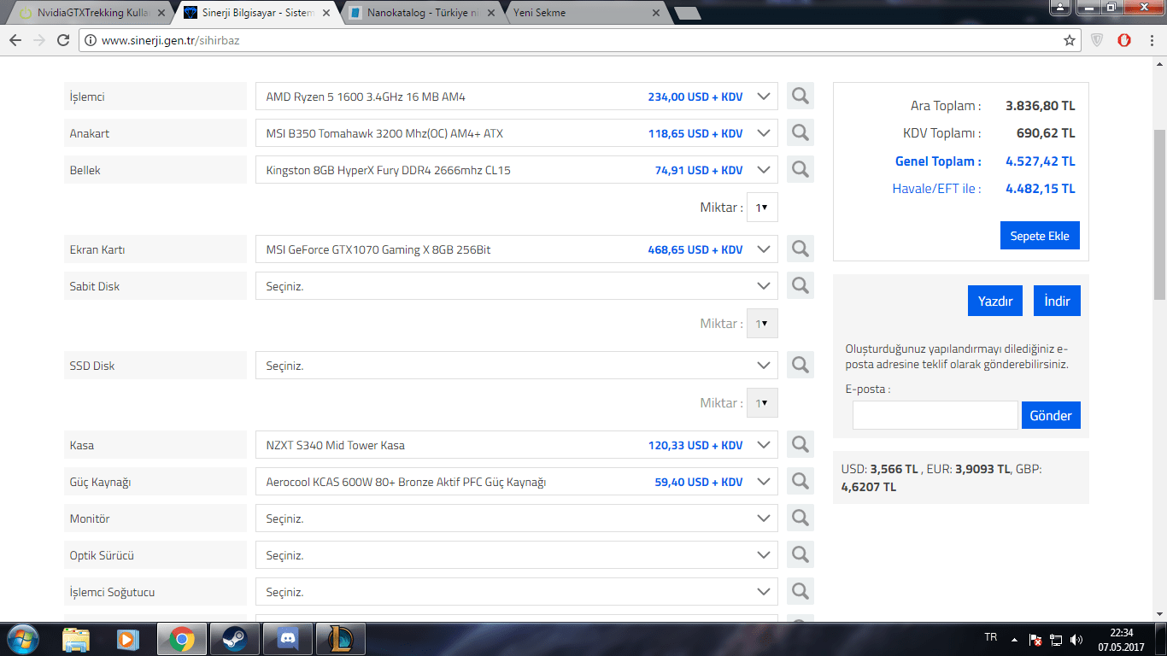
Task: Change the Miktar quantity under Bellek
Action: (762, 208)
